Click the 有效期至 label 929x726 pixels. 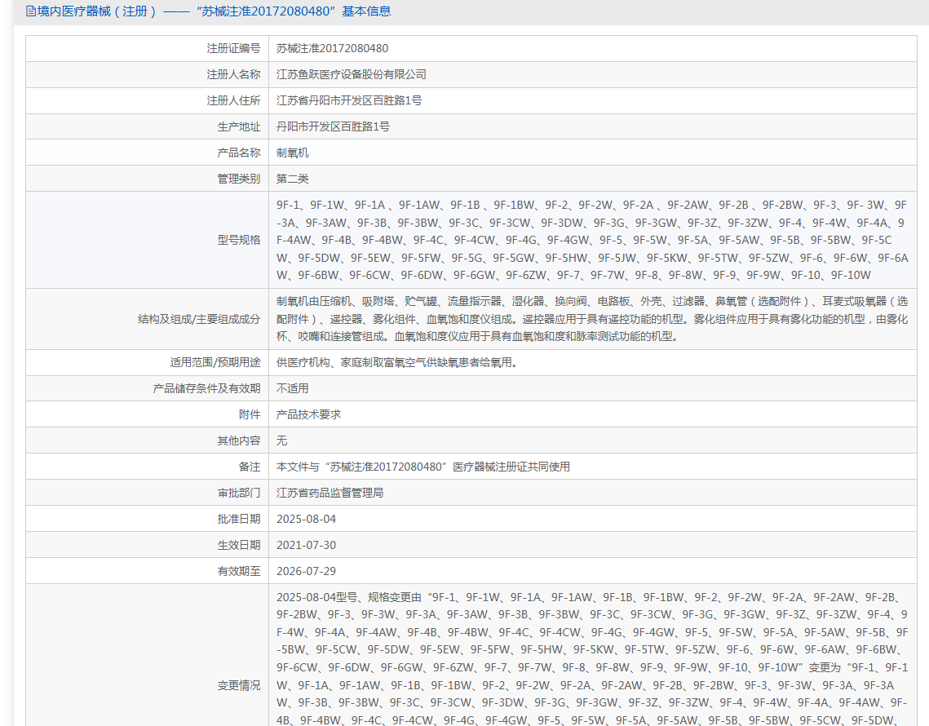point(239,571)
